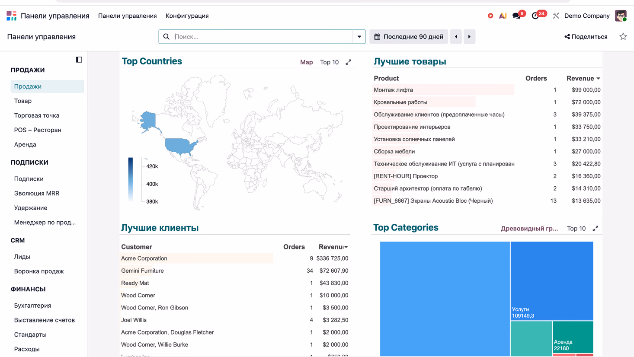The width and height of the screenshot is (634, 357).
Task: Open the activities clock icon
Action: click(535, 16)
